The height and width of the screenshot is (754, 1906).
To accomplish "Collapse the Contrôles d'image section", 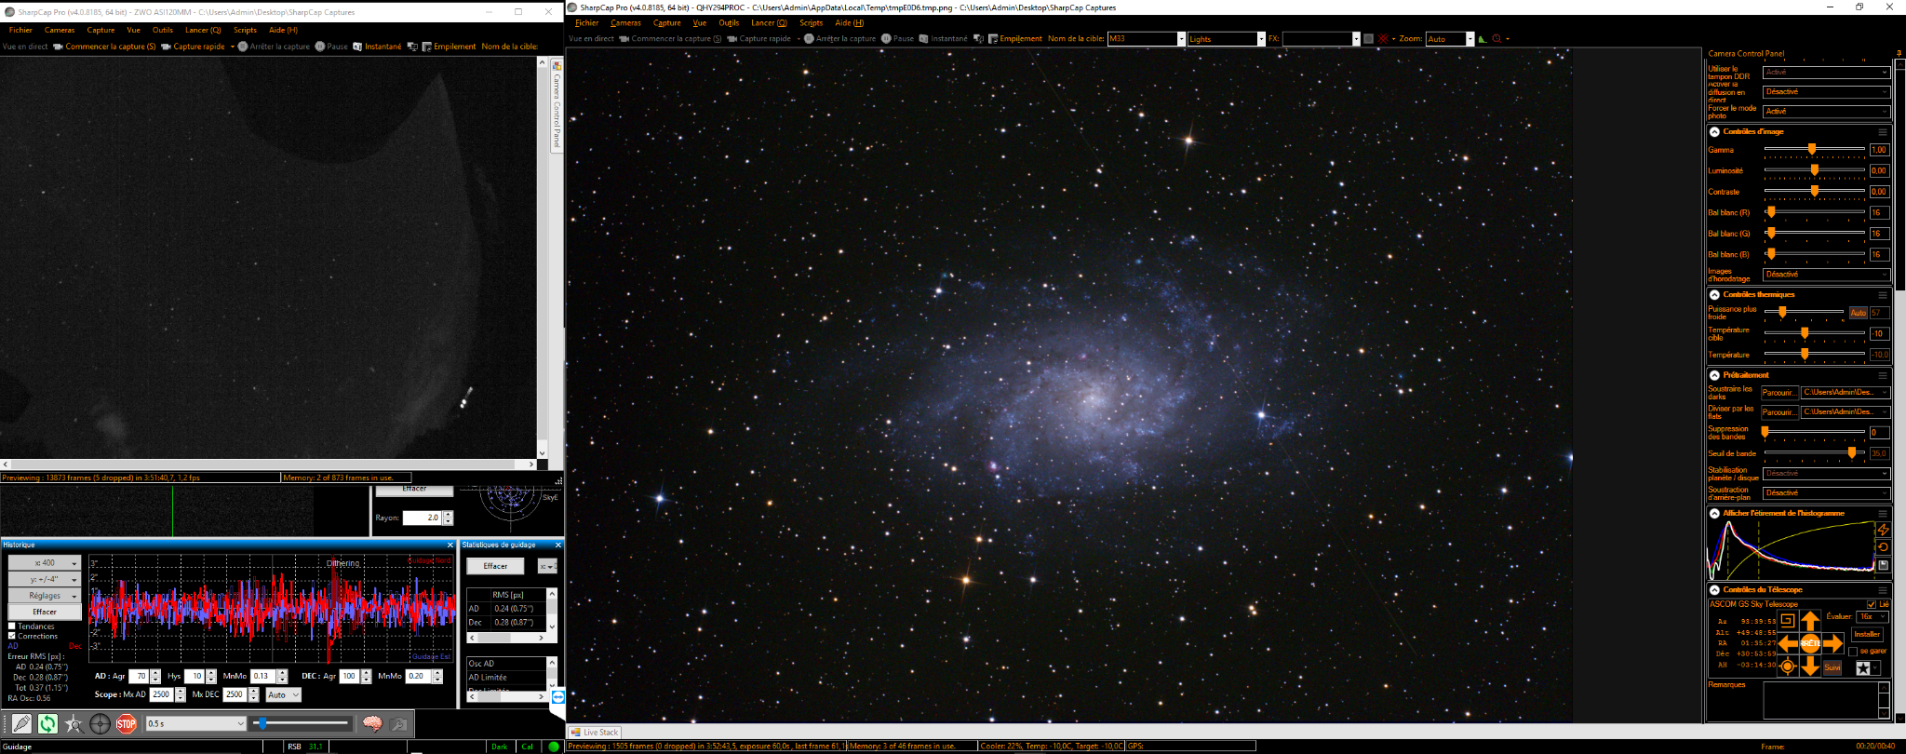I will (1714, 132).
